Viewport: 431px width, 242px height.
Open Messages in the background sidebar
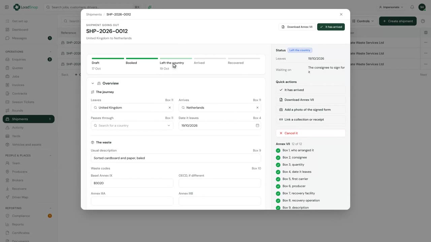click(x=29, y=38)
